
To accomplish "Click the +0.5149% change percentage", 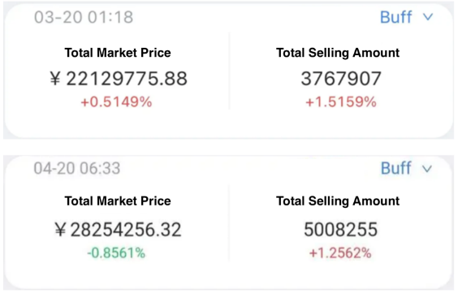I will pyautogui.click(x=116, y=102).
